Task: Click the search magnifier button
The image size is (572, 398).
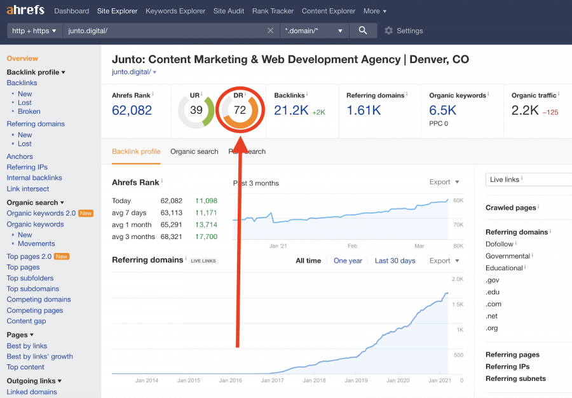Action: (x=362, y=30)
